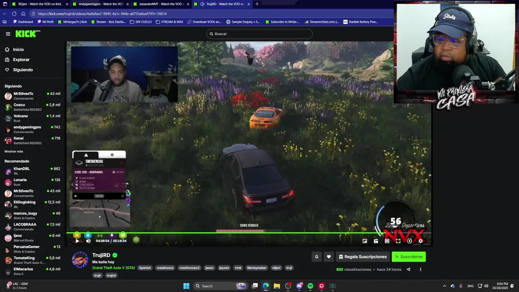Image resolution: width=519 pixels, height=292 pixels.
Task: Open playback speed control in player
Action: click(409, 241)
